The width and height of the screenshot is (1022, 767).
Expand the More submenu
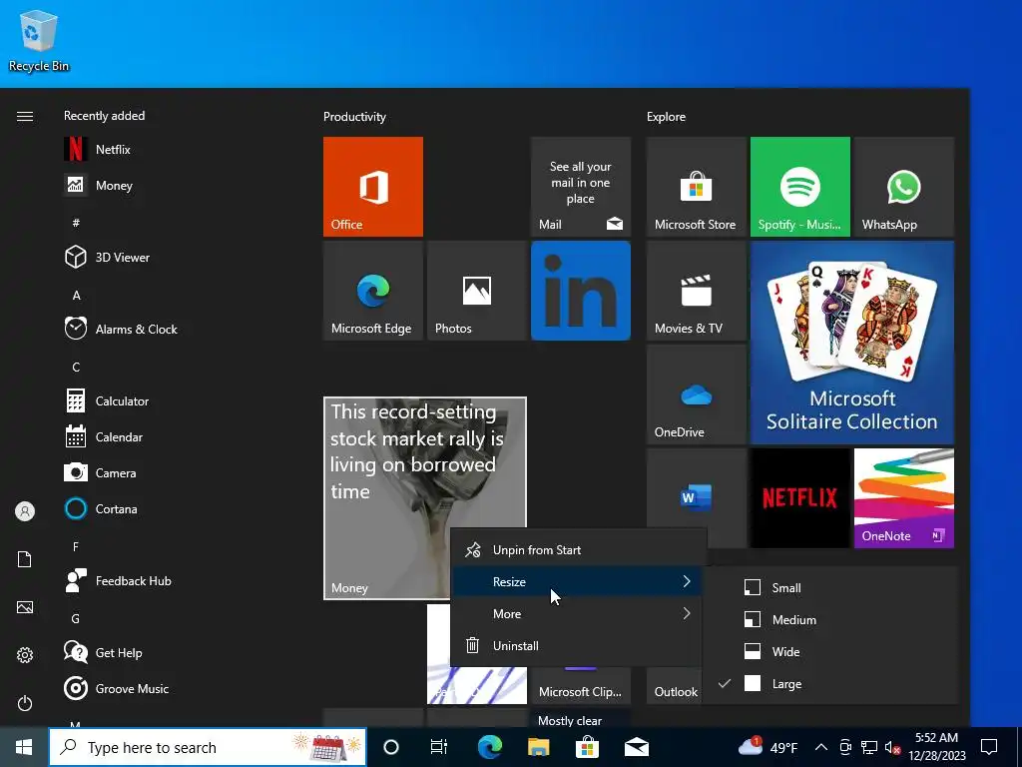[579, 614]
